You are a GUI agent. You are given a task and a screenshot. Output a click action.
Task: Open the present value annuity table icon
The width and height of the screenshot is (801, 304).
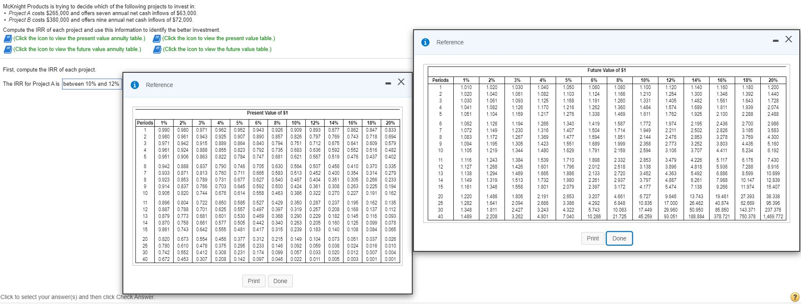coord(8,38)
